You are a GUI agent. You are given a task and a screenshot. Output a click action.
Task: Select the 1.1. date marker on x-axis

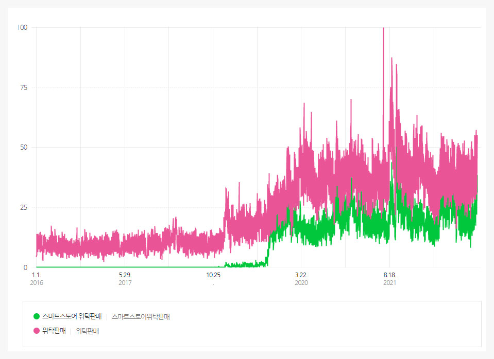click(37, 275)
